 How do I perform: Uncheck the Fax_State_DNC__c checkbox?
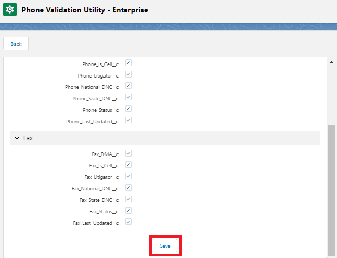tap(128, 199)
